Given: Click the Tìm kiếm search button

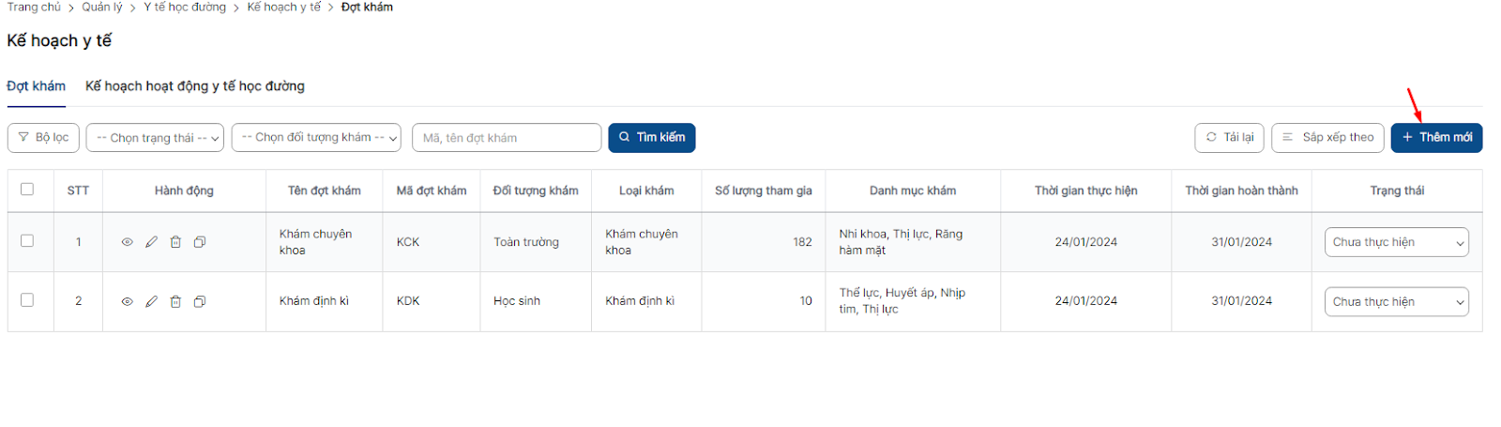Looking at the screenshot, I should 652,138.
